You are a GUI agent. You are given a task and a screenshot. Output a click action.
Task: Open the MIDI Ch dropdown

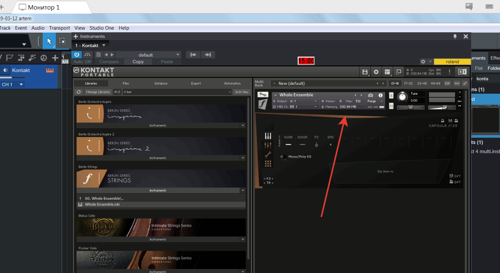[x=295, y=107]
